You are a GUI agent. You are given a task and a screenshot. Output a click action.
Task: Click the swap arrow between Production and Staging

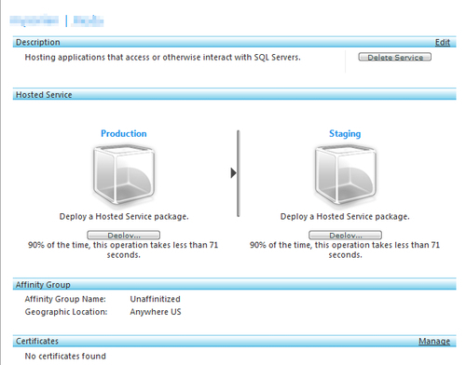click(x=234, y=173)
